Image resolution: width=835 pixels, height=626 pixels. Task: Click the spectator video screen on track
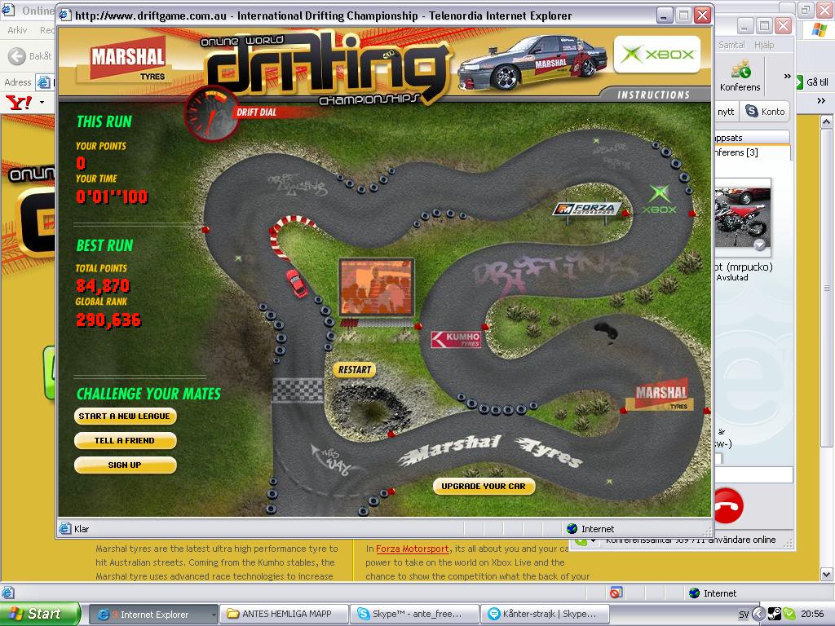click(377, 288)
